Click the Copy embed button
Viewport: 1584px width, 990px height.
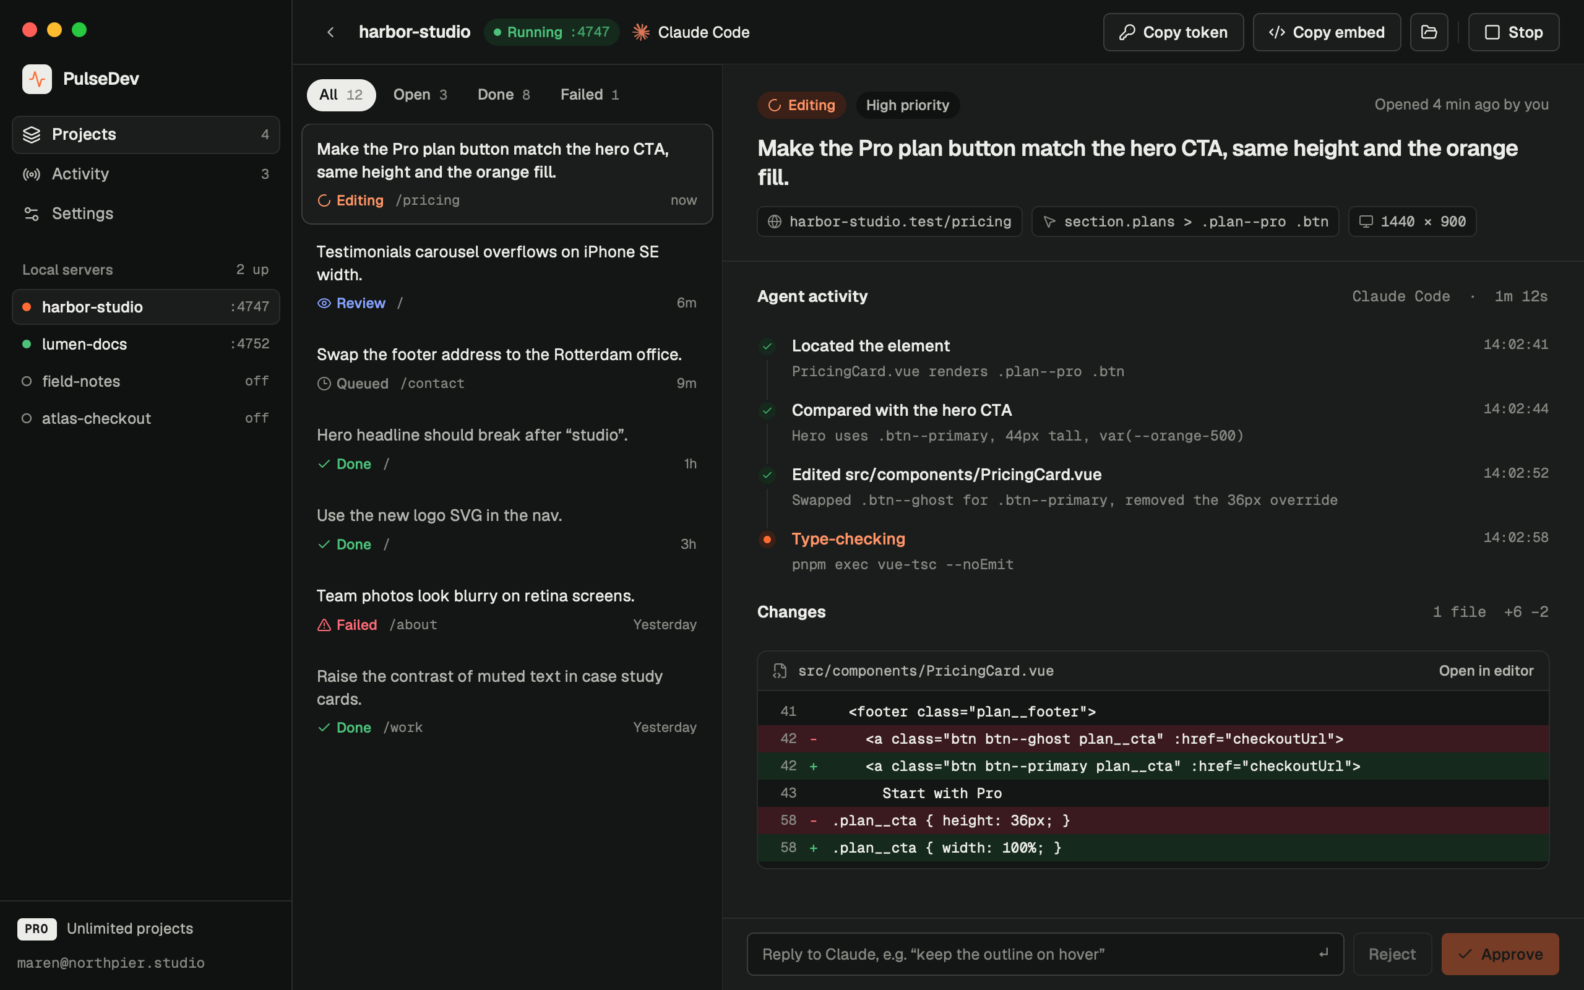click(x=1327, y=32)
